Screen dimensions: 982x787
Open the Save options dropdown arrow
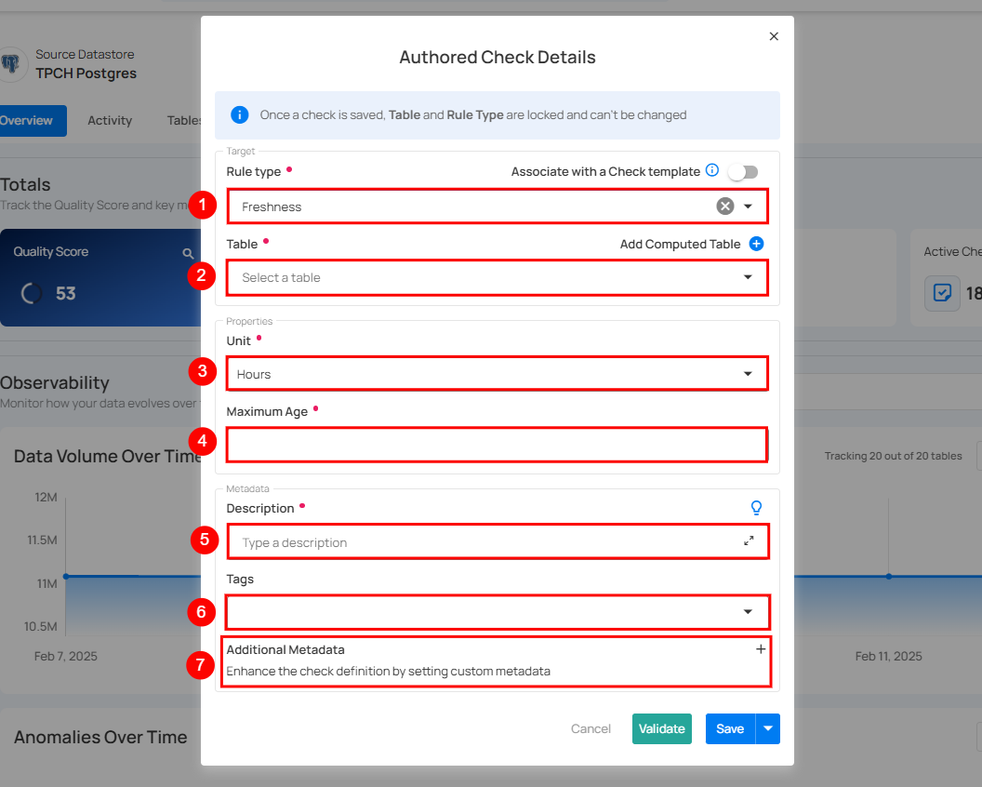(768, 729)
